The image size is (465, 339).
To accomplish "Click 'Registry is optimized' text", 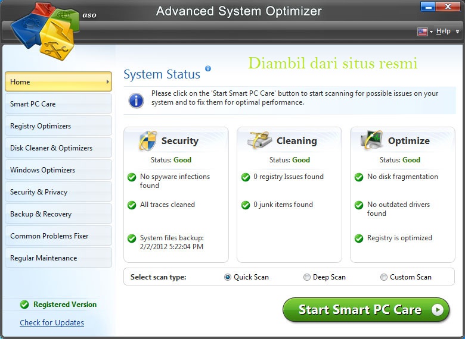I will (399, 238).
